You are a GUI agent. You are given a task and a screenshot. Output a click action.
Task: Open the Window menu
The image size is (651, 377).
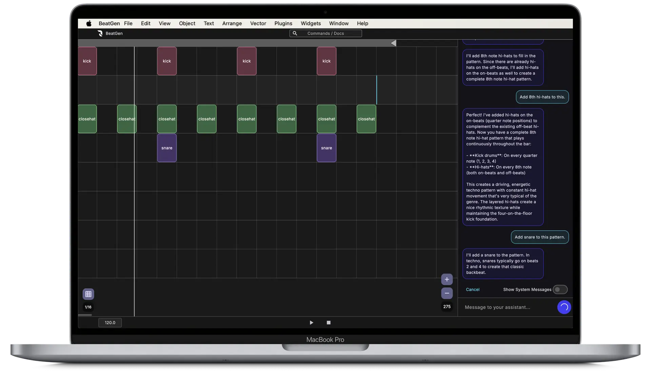pyautogui.click(x=339, y=23)
